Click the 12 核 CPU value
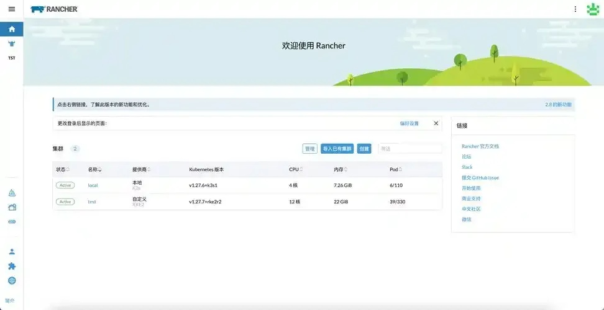This screenshot has width=604, height=310. point(295,201)
